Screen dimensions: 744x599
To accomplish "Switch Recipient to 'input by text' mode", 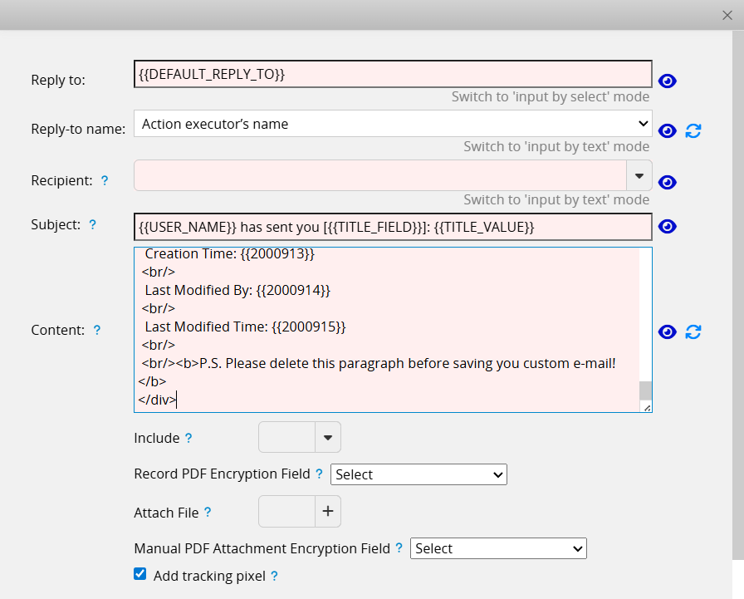I will pos(556,199).
